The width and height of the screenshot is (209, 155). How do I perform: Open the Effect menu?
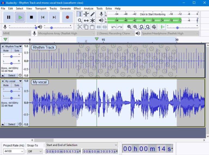coord(77,8)
